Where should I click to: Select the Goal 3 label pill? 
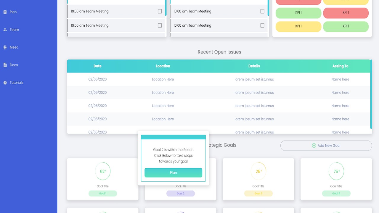(x=258, y=193)
